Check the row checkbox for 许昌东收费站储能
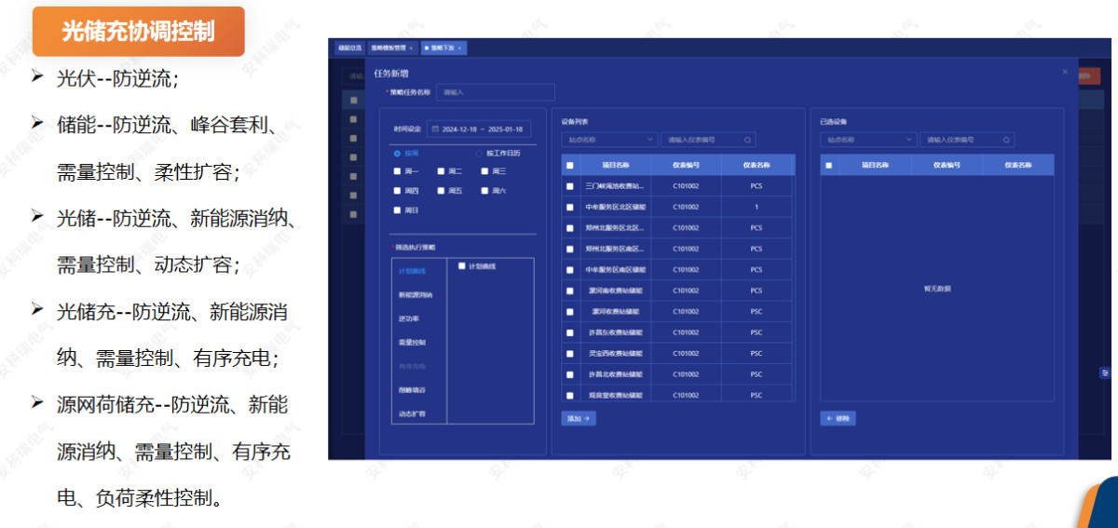1118x528 pixels. pyautogui.click(x=570, y=332)
